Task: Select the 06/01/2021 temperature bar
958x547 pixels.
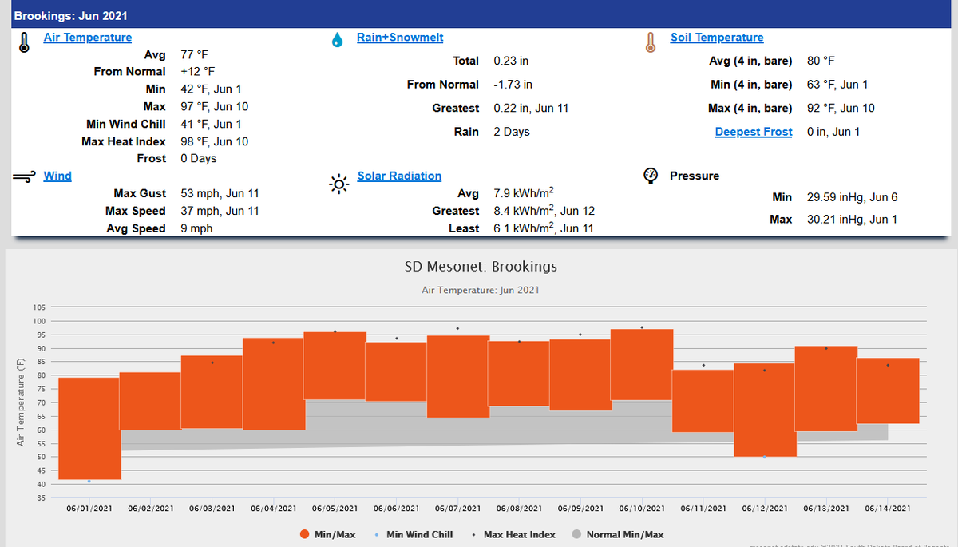Action: pos(89,428)
